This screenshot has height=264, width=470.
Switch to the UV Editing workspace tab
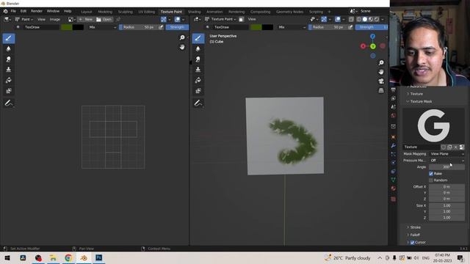point(146,12)
